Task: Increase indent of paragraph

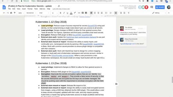Action: point(124,13)
